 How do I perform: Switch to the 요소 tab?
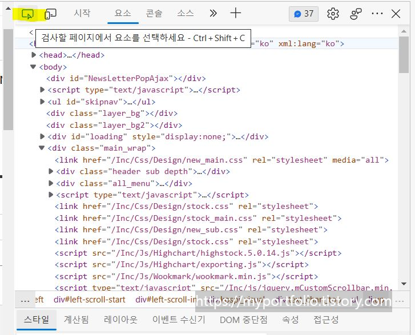[x=123, y=13]
